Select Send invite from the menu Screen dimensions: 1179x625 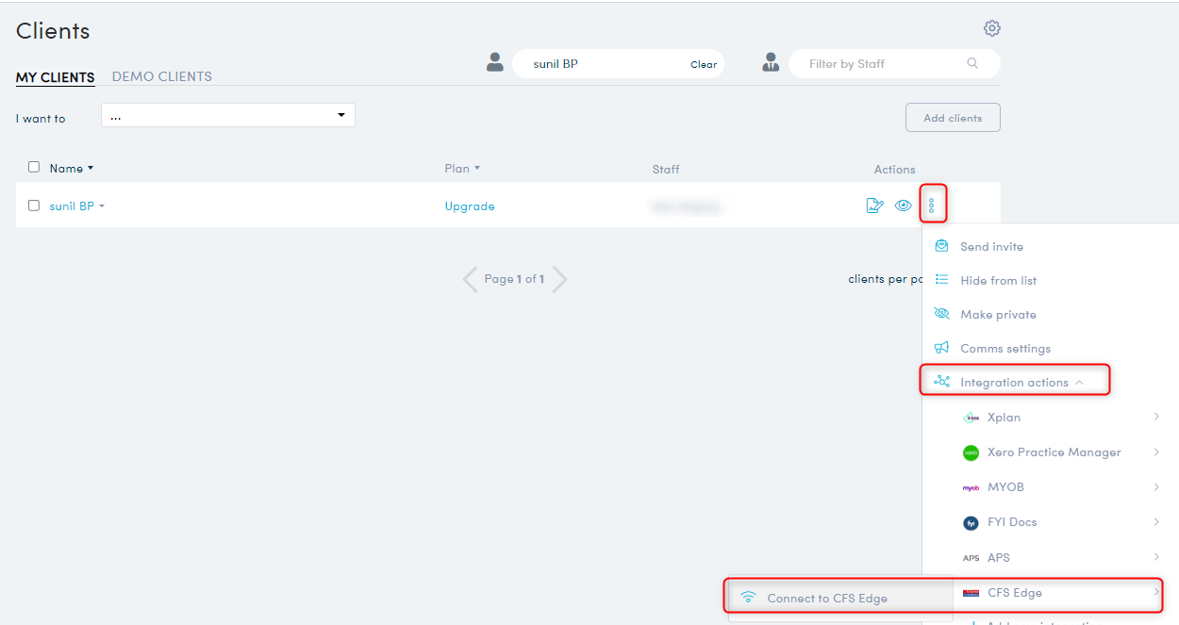point(991,246)
